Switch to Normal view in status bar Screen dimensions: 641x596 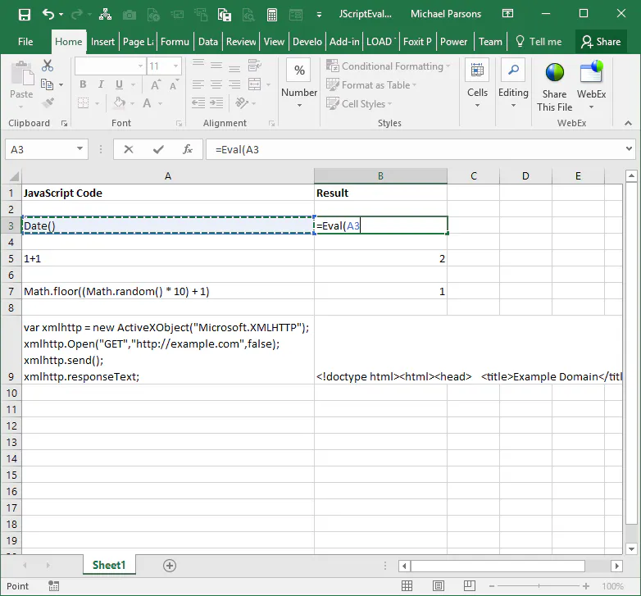(407, 586)
